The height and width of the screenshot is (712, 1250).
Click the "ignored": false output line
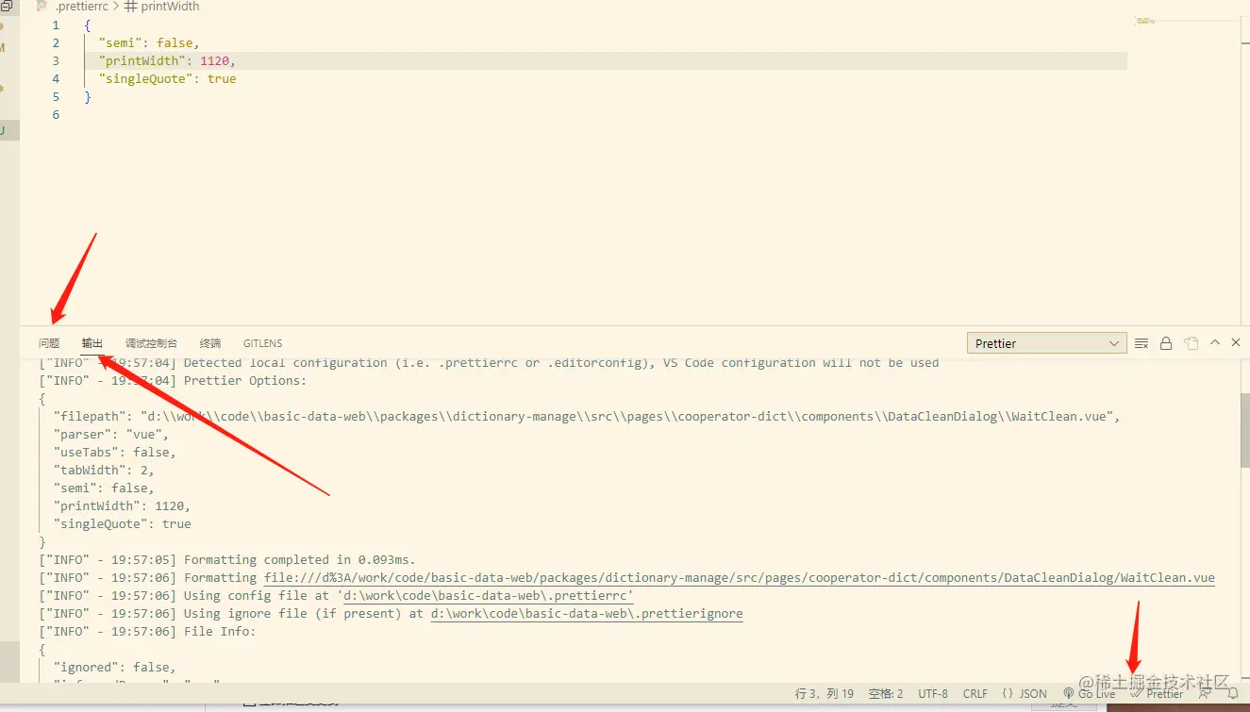(x=115, y=667)
